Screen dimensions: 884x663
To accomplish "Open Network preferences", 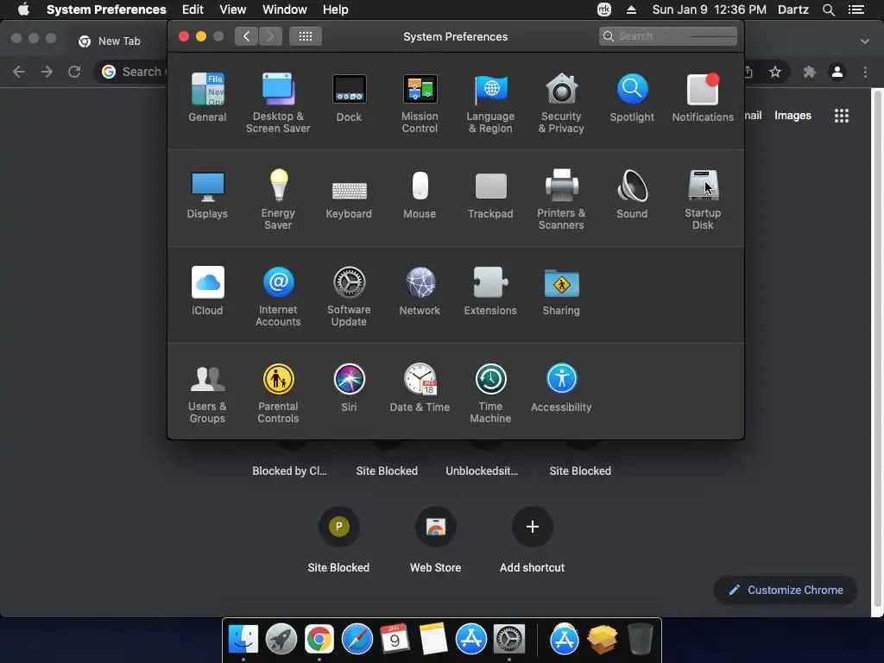I will click(x=420, y=291).
